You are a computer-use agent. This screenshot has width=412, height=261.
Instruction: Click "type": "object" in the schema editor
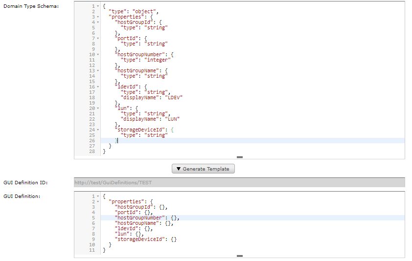coord(134,12)
